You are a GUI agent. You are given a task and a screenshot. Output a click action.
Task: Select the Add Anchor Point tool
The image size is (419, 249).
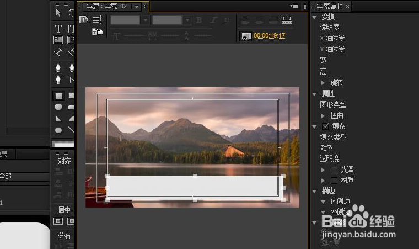click(59, 80)
